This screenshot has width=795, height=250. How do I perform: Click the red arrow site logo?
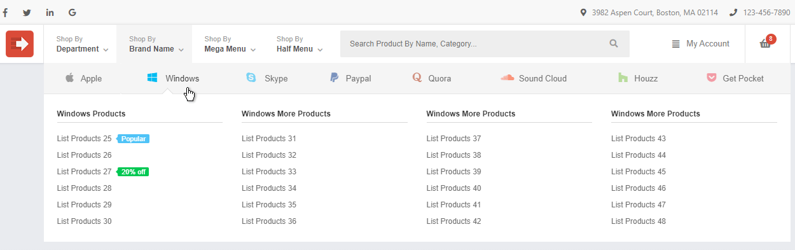[x=19, y=44]
